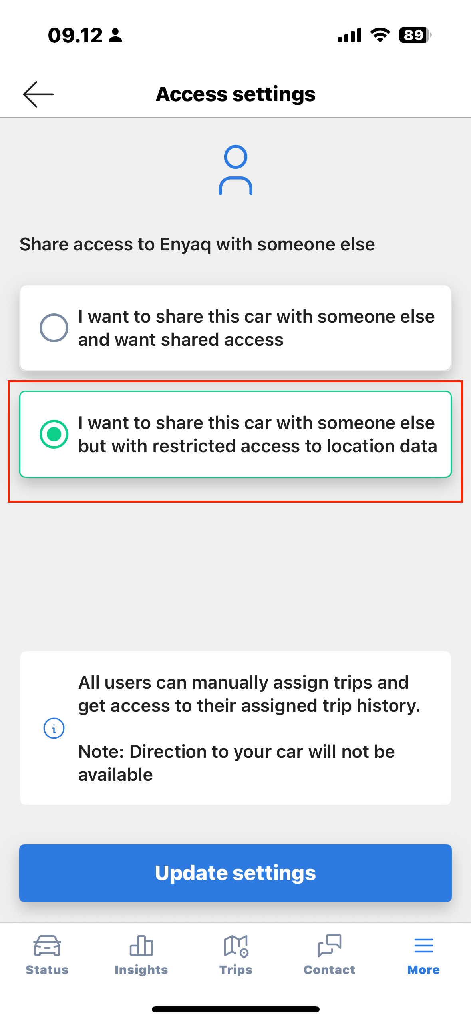471x1022 pixels.
Task: Tap the Contact chat bubbles icon
Action: tap(330, 946)
